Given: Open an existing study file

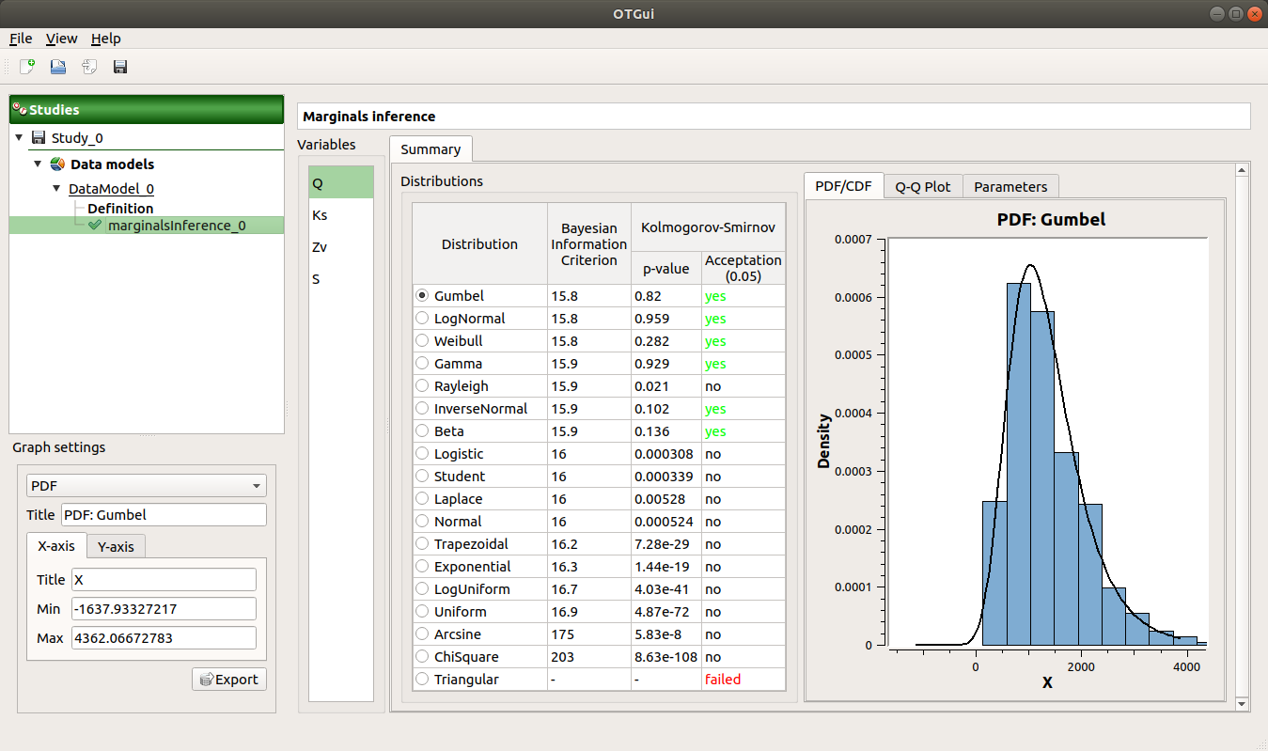Looking at the screenshot, I should pyautogui.click(x=57, y=67).
